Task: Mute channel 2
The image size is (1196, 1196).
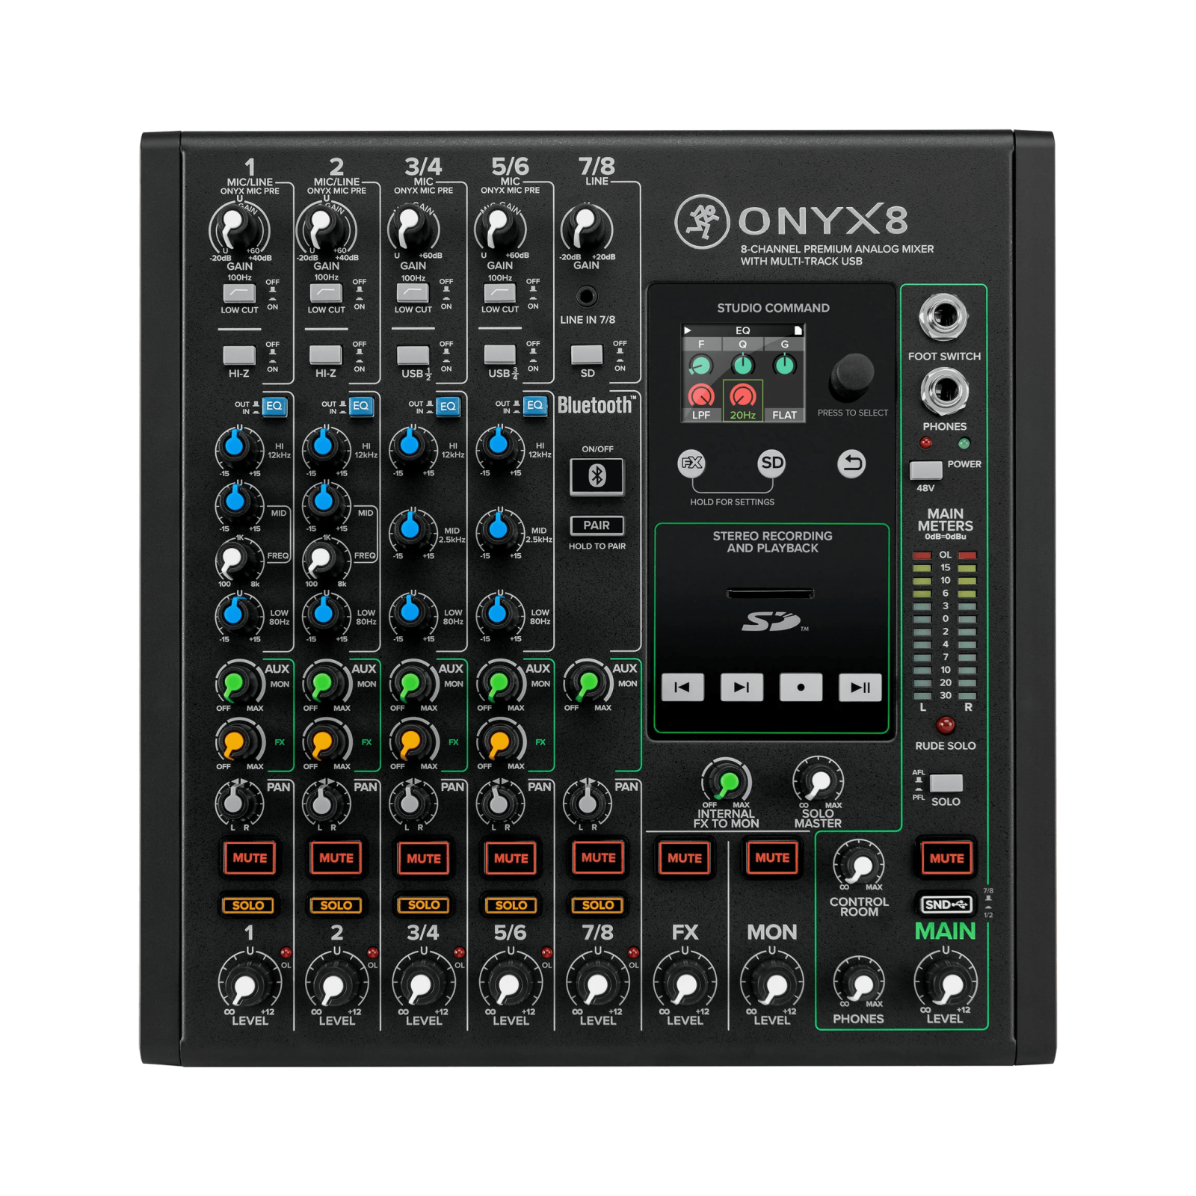Action: (336, 858)
